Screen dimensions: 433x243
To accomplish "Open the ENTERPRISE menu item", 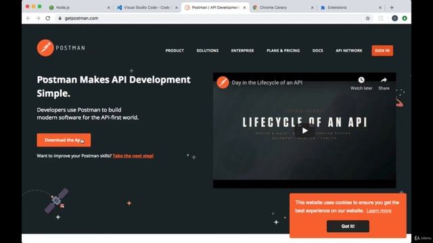I will [242, 51].
